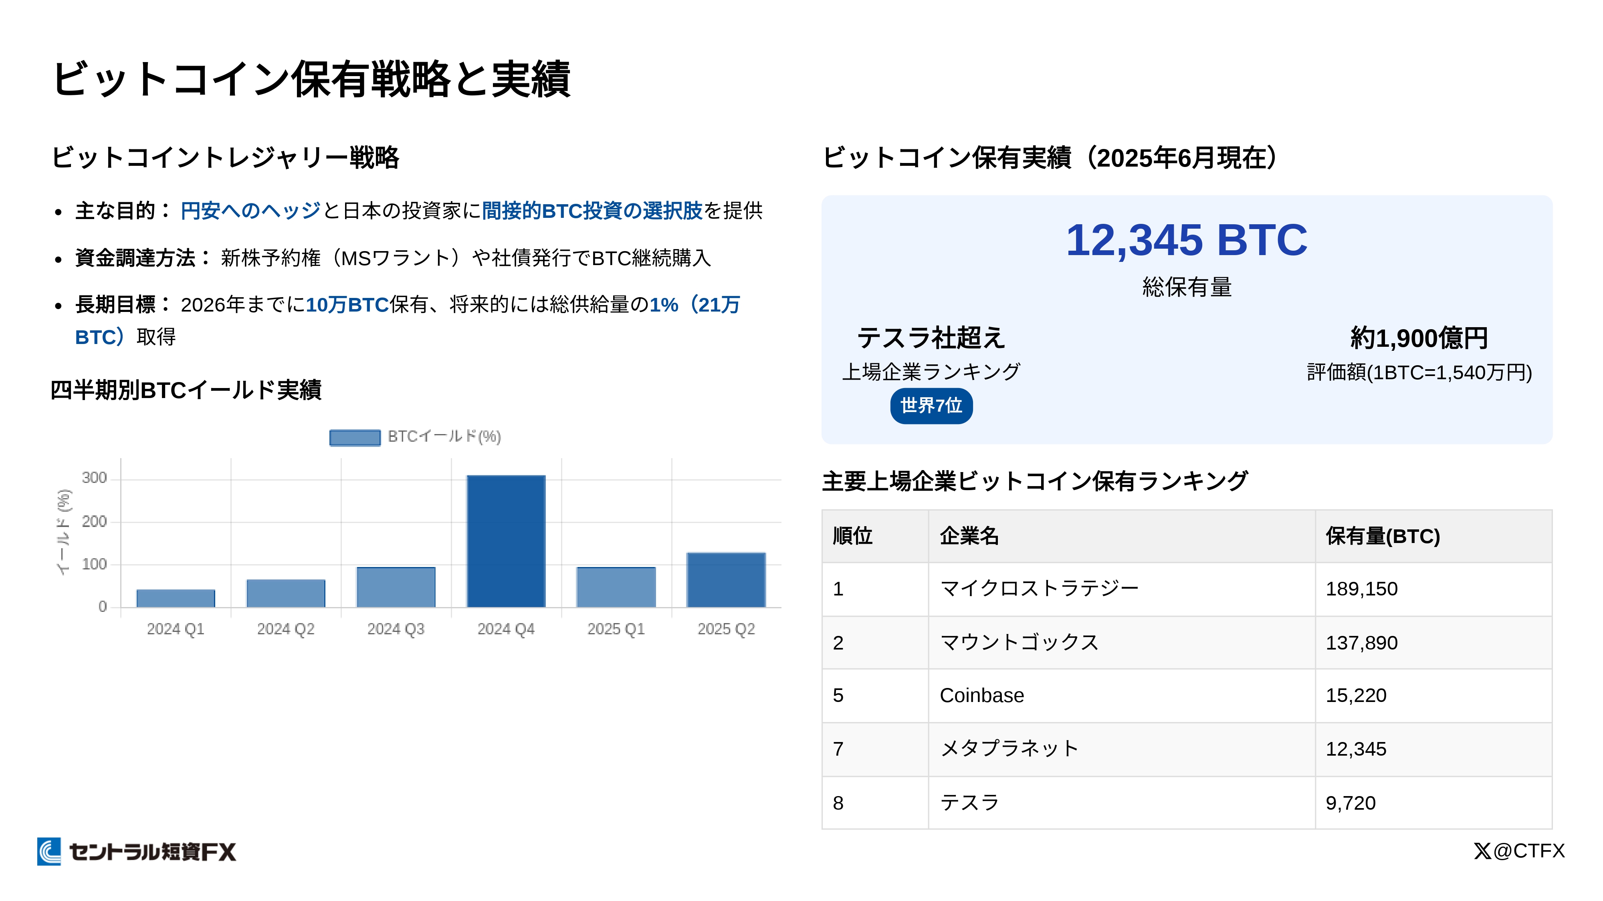The width and height of the screenshot is (1603, 901).
Task: Click the 2024 Q3 bar in chart
Action: pos(396,587)
